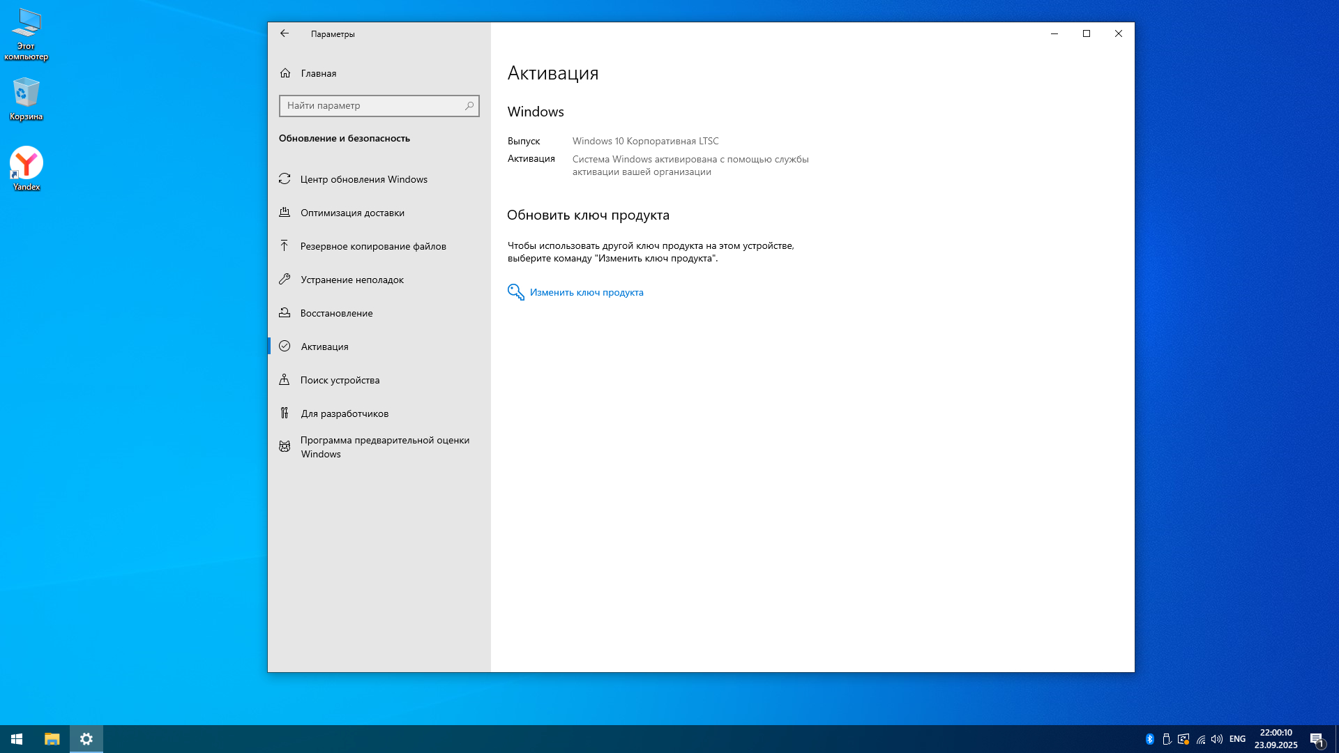Click the Bluetooth tray icon
Screen dimensions: 1339x753
[1150, 739]
